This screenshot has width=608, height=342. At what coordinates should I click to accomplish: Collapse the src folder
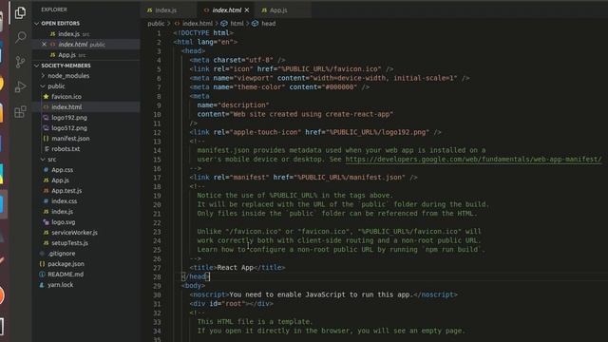(52, 160)
